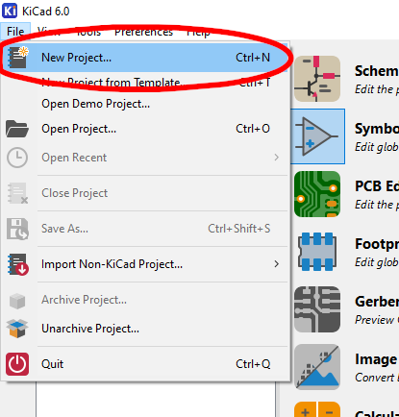This screenshot has height=417, width=399.
Task: Open the Gerber Viewer icon
Action: [x=317, y=309]
